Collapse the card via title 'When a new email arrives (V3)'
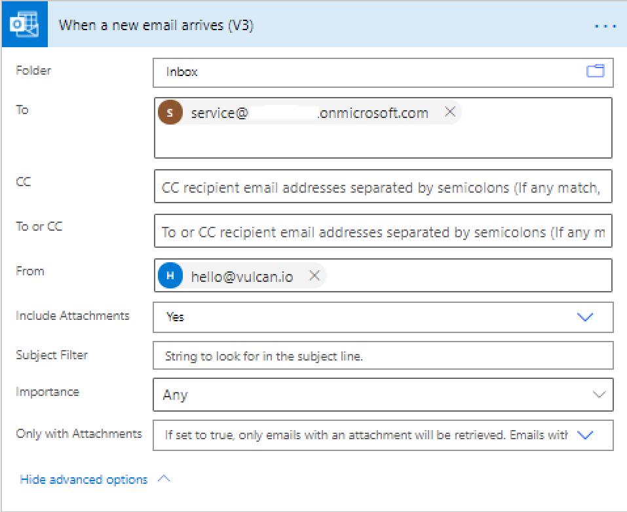 click(x=156, y=26)
